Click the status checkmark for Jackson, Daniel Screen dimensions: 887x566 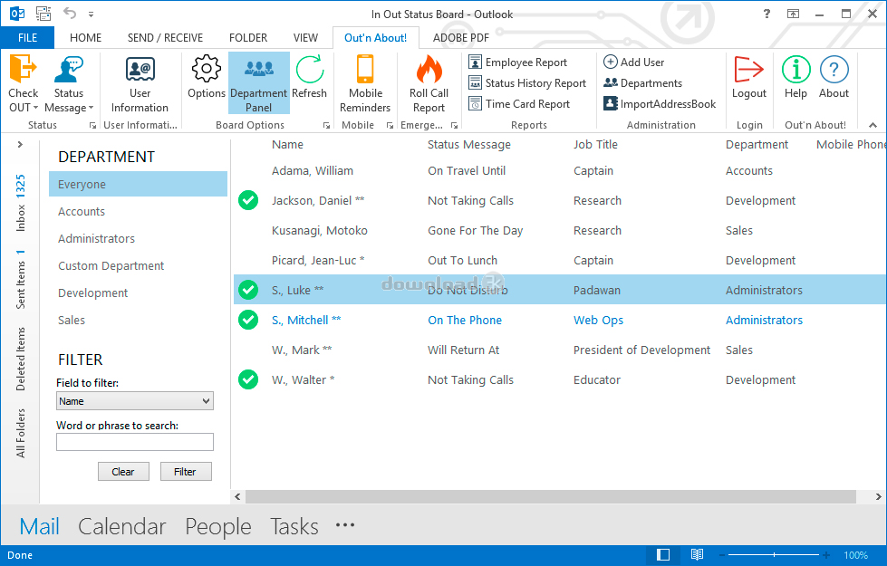click(x=248, y=200)
